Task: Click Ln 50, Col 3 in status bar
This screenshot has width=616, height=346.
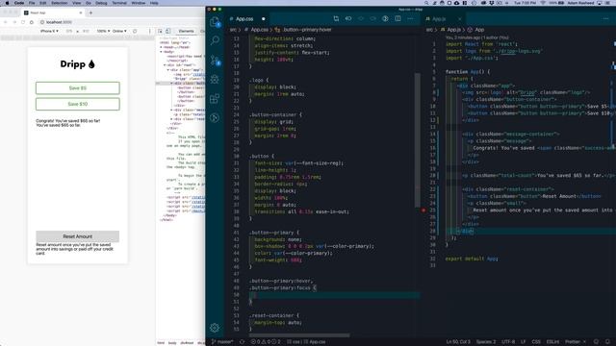Action: point(458,342)
